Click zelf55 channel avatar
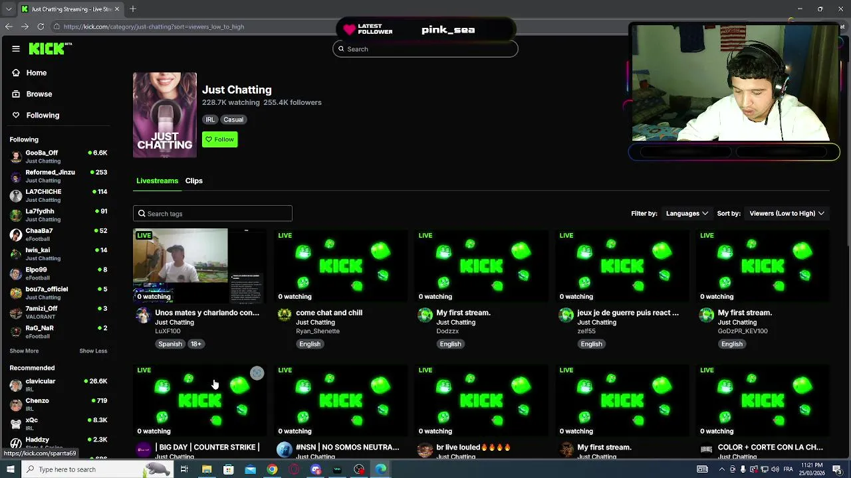Screen dimensions: 851x478 click(x=566, y=315)
